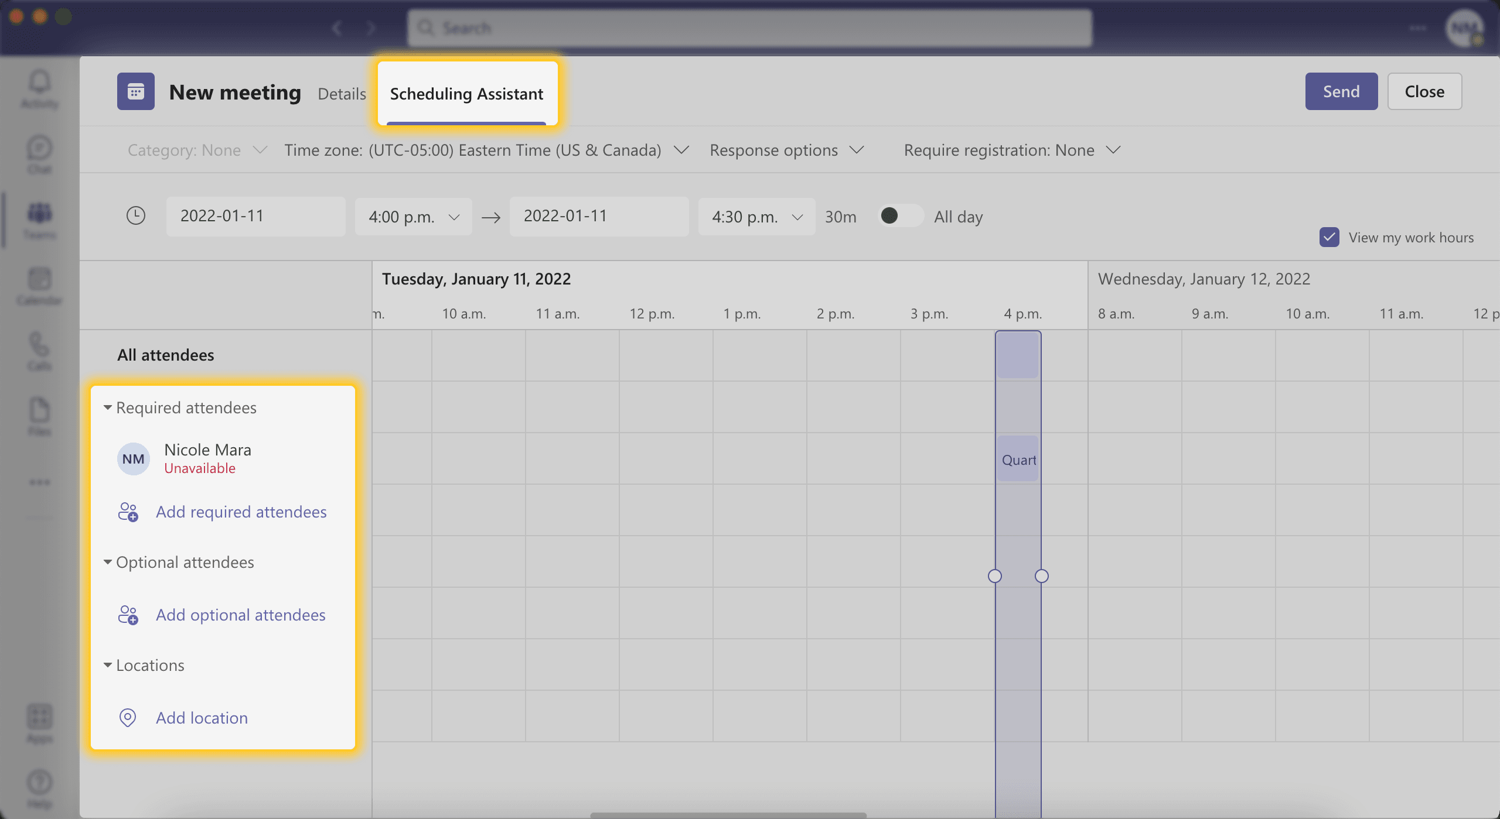
Task: Click the Scheduling Assistant tab
Action: 466,92
